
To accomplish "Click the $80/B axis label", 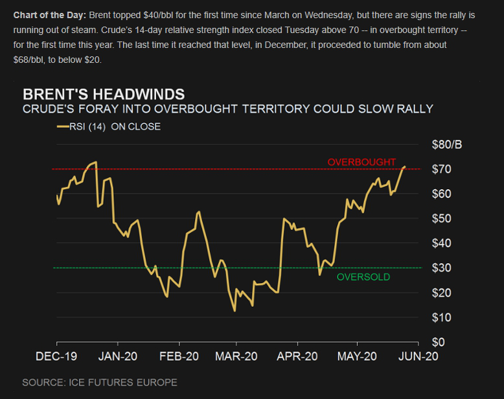I will coord(447,144).
